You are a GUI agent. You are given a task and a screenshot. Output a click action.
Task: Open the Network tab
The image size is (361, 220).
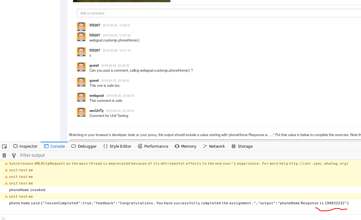pos(214,146)
